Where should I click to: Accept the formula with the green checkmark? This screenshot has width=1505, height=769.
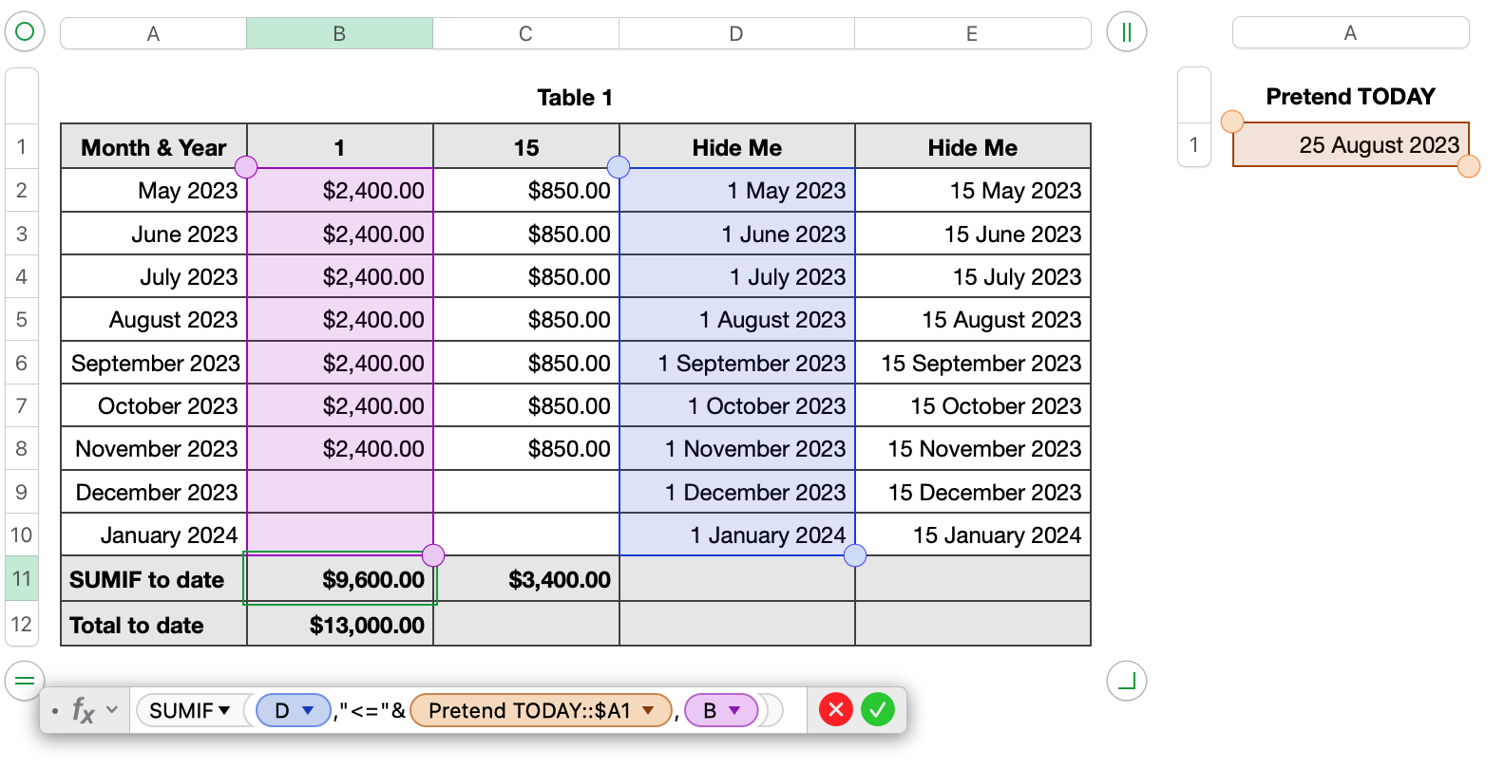click(x=878, y=709)
